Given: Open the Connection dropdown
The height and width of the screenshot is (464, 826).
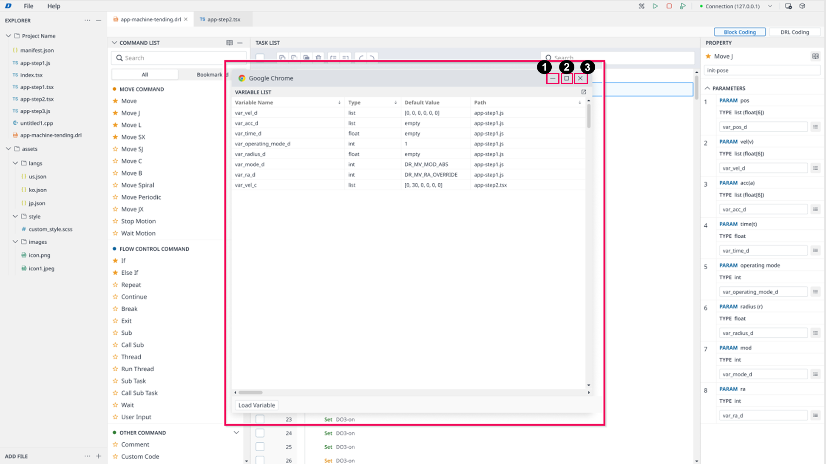Looking at the screenshot, I should [x=770, y=6].
